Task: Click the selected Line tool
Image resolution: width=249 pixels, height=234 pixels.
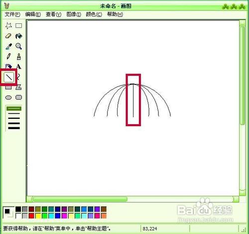Action: pos(9,77)
